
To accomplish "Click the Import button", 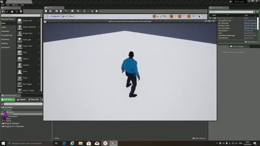I will pyautogui.click(x=21, y=99).
